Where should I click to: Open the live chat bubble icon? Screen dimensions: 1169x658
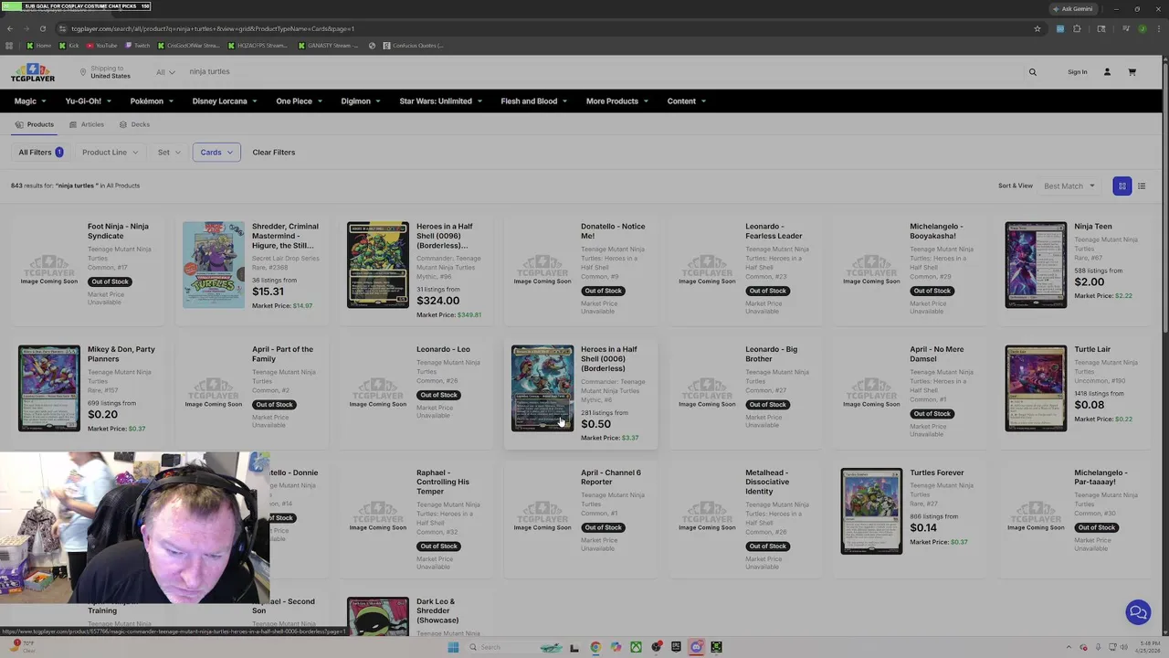1138,612
